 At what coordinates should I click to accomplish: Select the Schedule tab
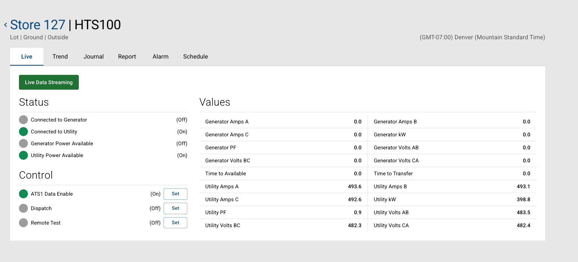196,57
